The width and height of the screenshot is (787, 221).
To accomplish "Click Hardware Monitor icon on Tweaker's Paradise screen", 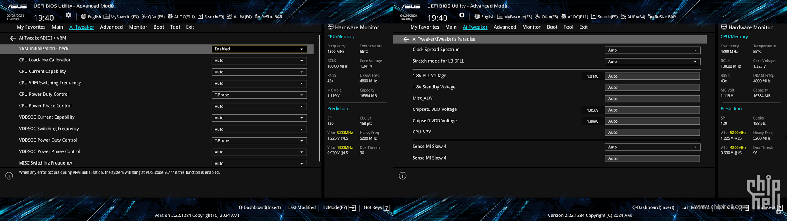I will (724, 27).
